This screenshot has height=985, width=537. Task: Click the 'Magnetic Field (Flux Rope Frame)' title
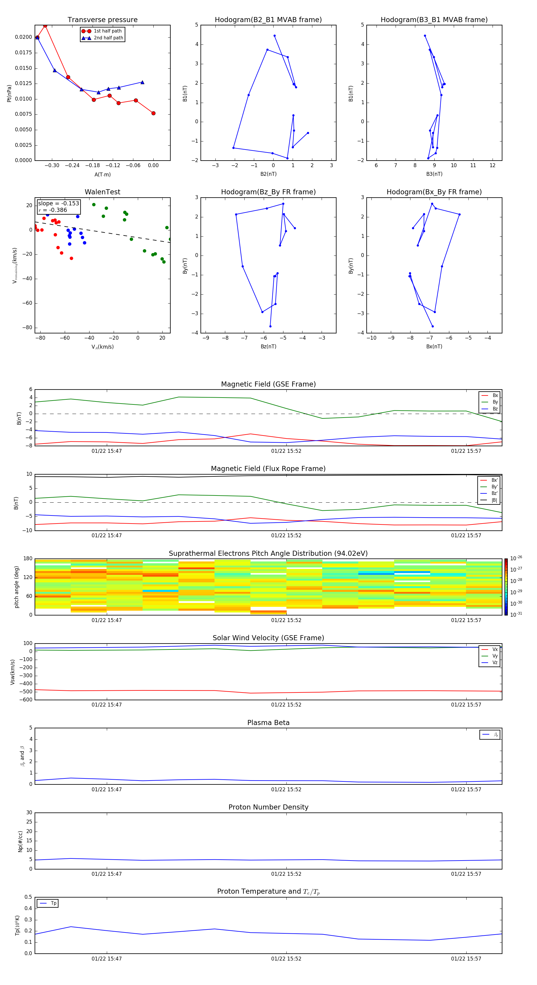268,469
